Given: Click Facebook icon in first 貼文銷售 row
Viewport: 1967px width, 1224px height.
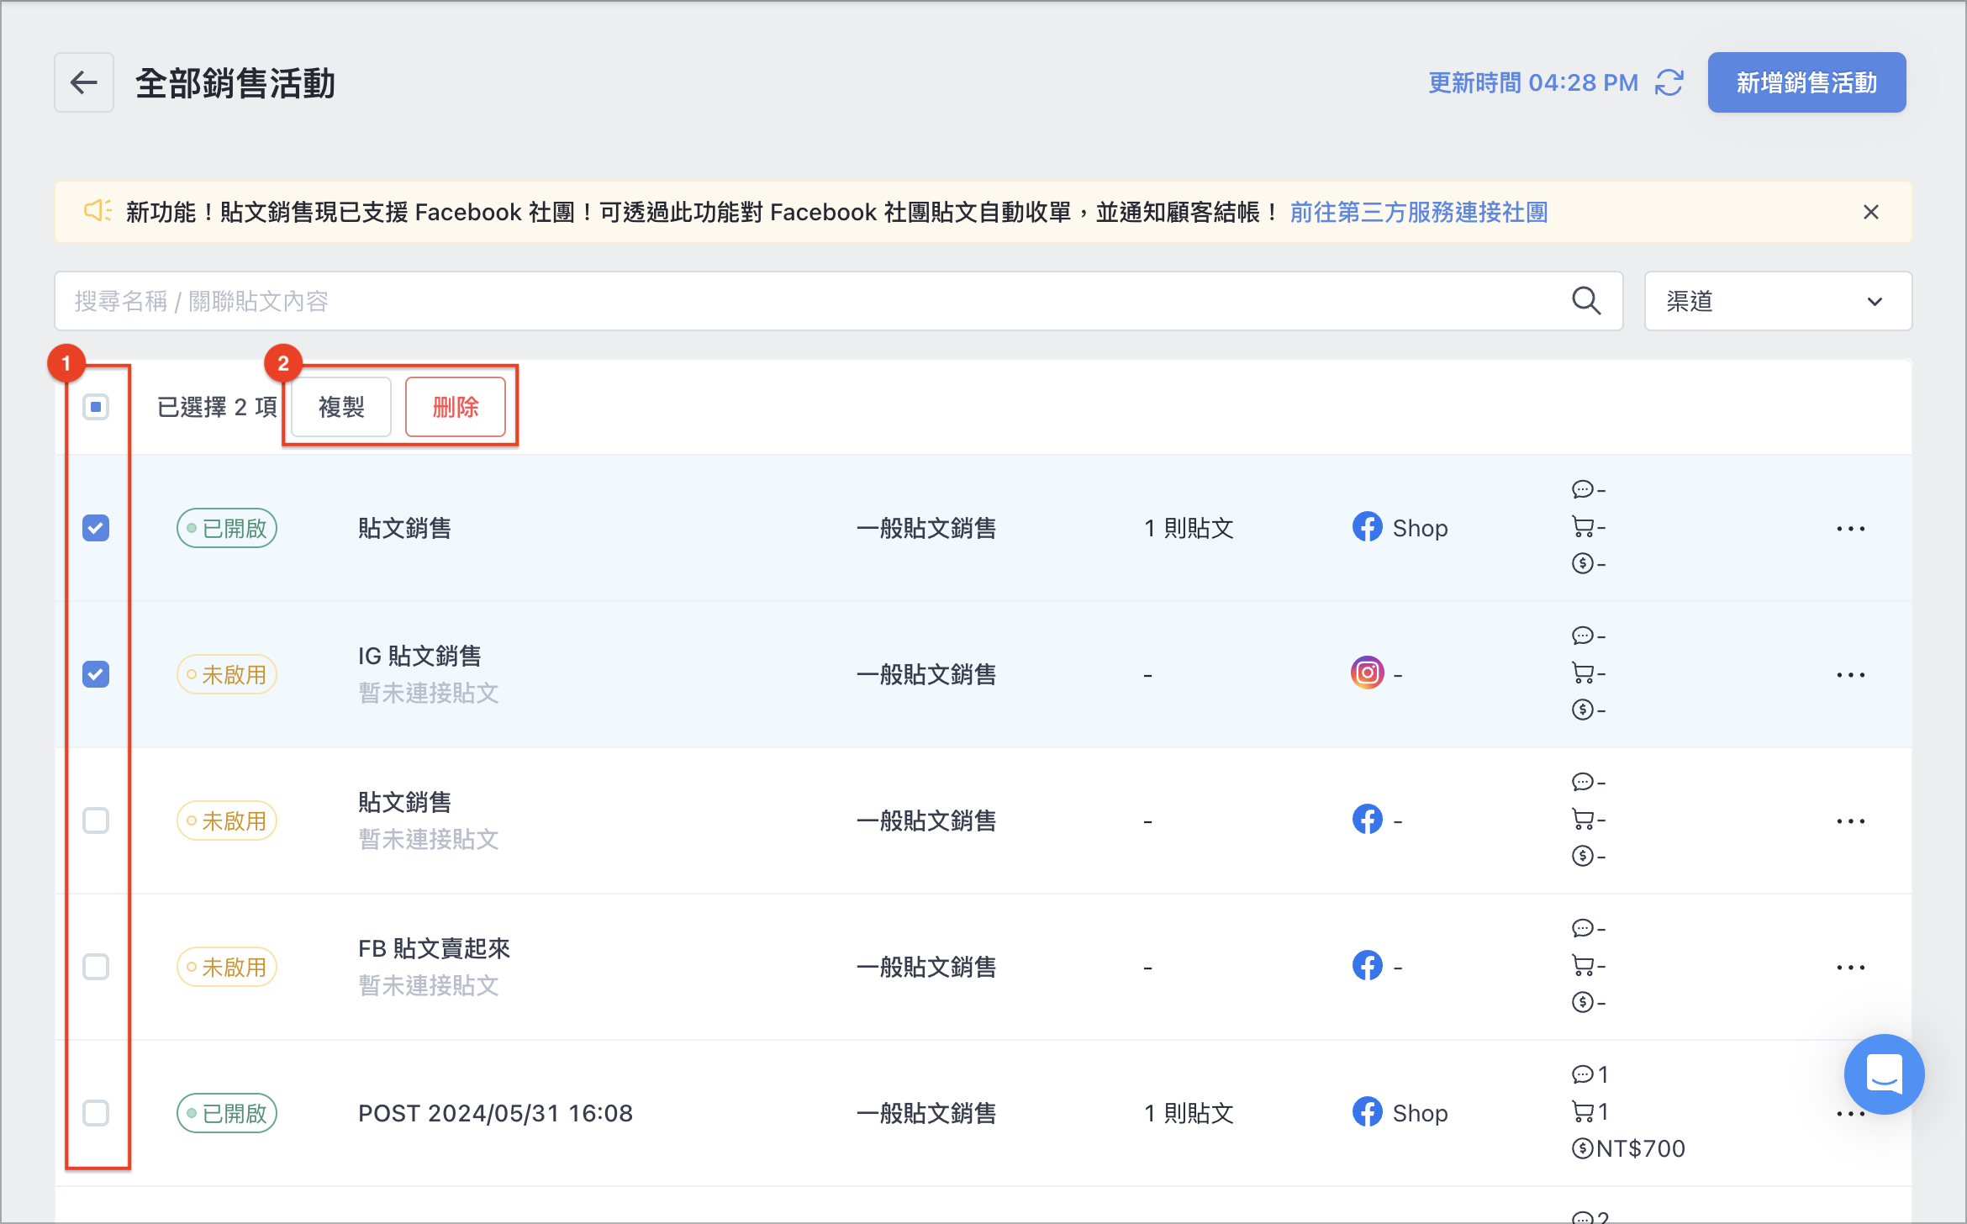Looking at the screenshot, I should coord(1367,527).
